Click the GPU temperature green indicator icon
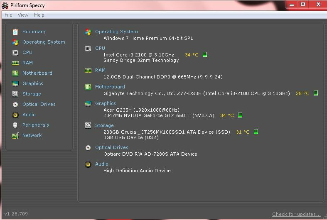This screenshot has width=327, height=220. (240, 115)
